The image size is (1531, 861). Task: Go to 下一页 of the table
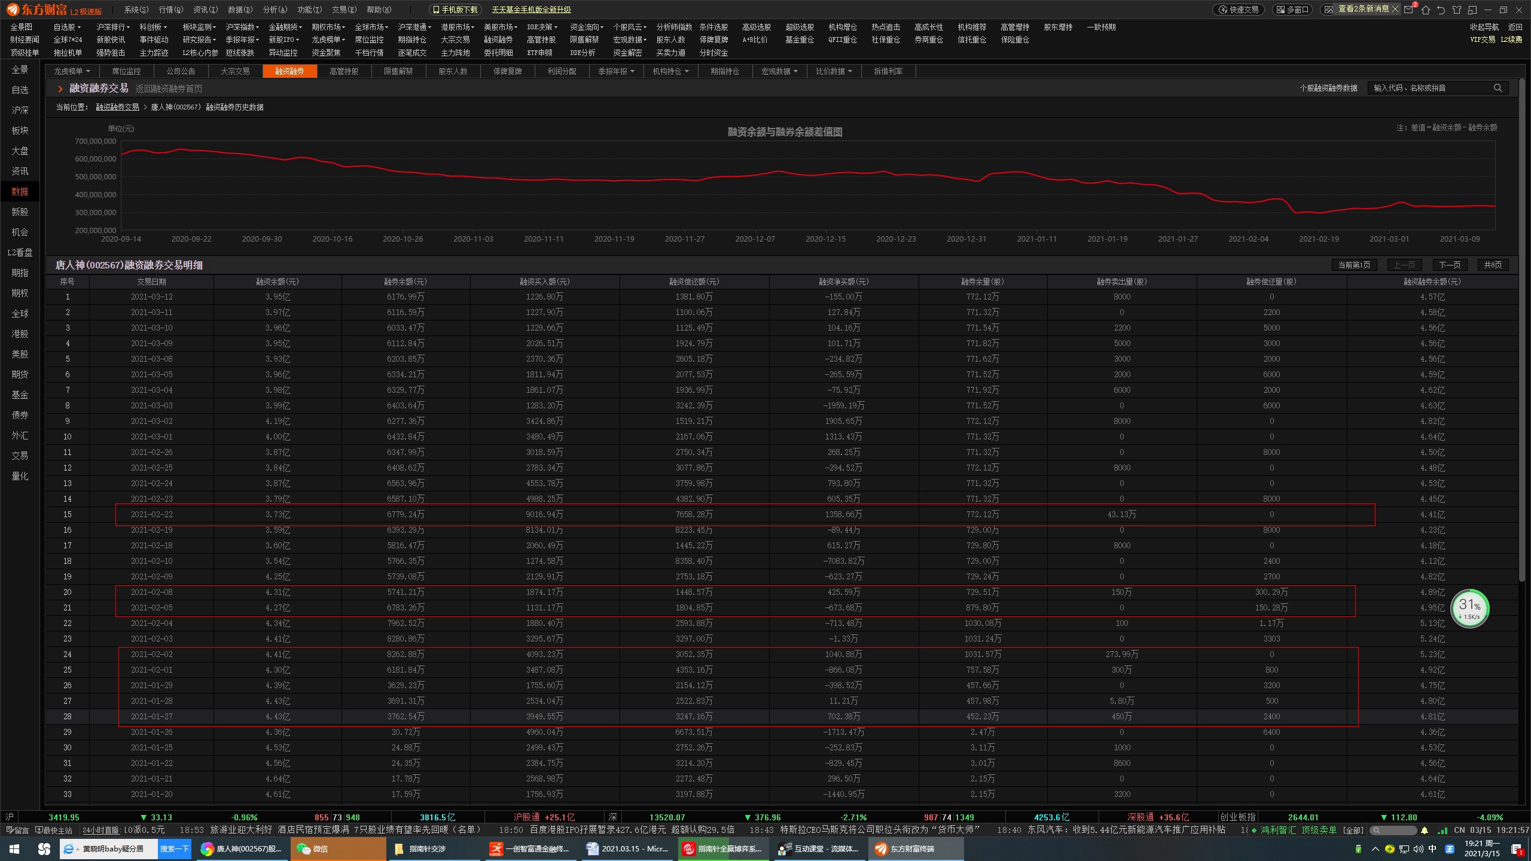click(x=1449, y=265)
